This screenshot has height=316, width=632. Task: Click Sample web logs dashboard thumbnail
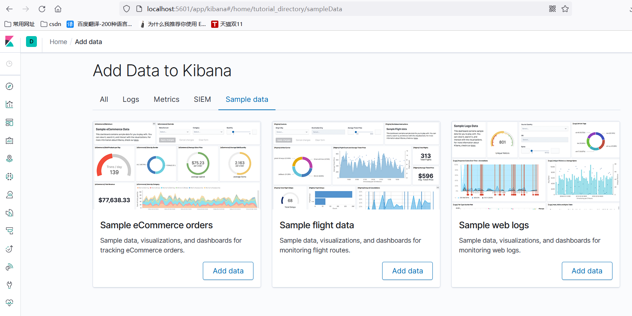[535, 165]
